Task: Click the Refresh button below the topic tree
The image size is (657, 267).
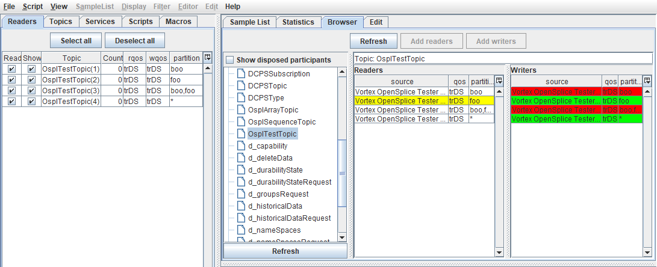Action: point(285,251)
